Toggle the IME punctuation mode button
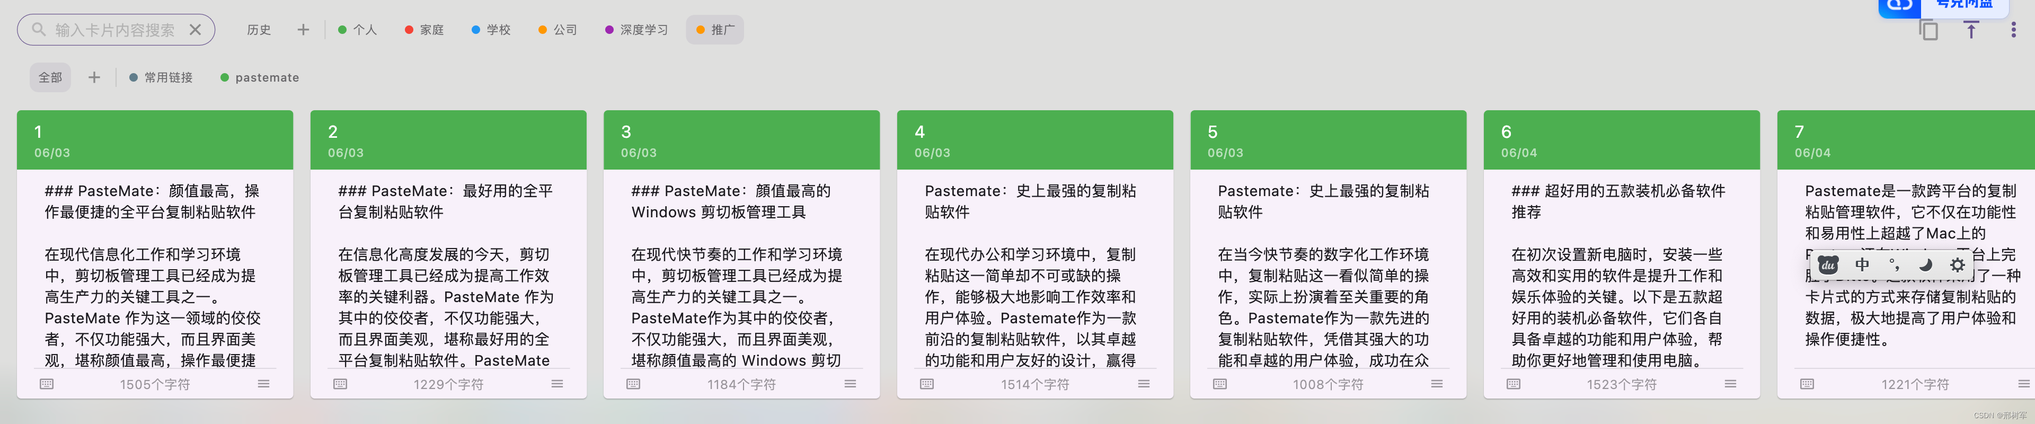This screenshot has height=424, width=2035. click(x=1894, y=266)
